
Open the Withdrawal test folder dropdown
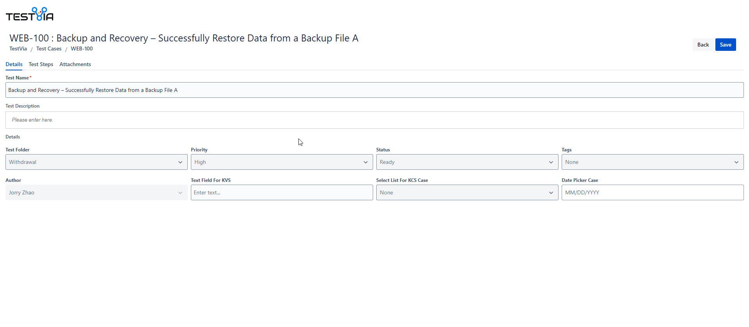[x=92, y=162]
